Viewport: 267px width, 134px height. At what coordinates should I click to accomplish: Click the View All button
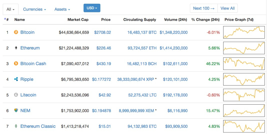pos(228,8)
